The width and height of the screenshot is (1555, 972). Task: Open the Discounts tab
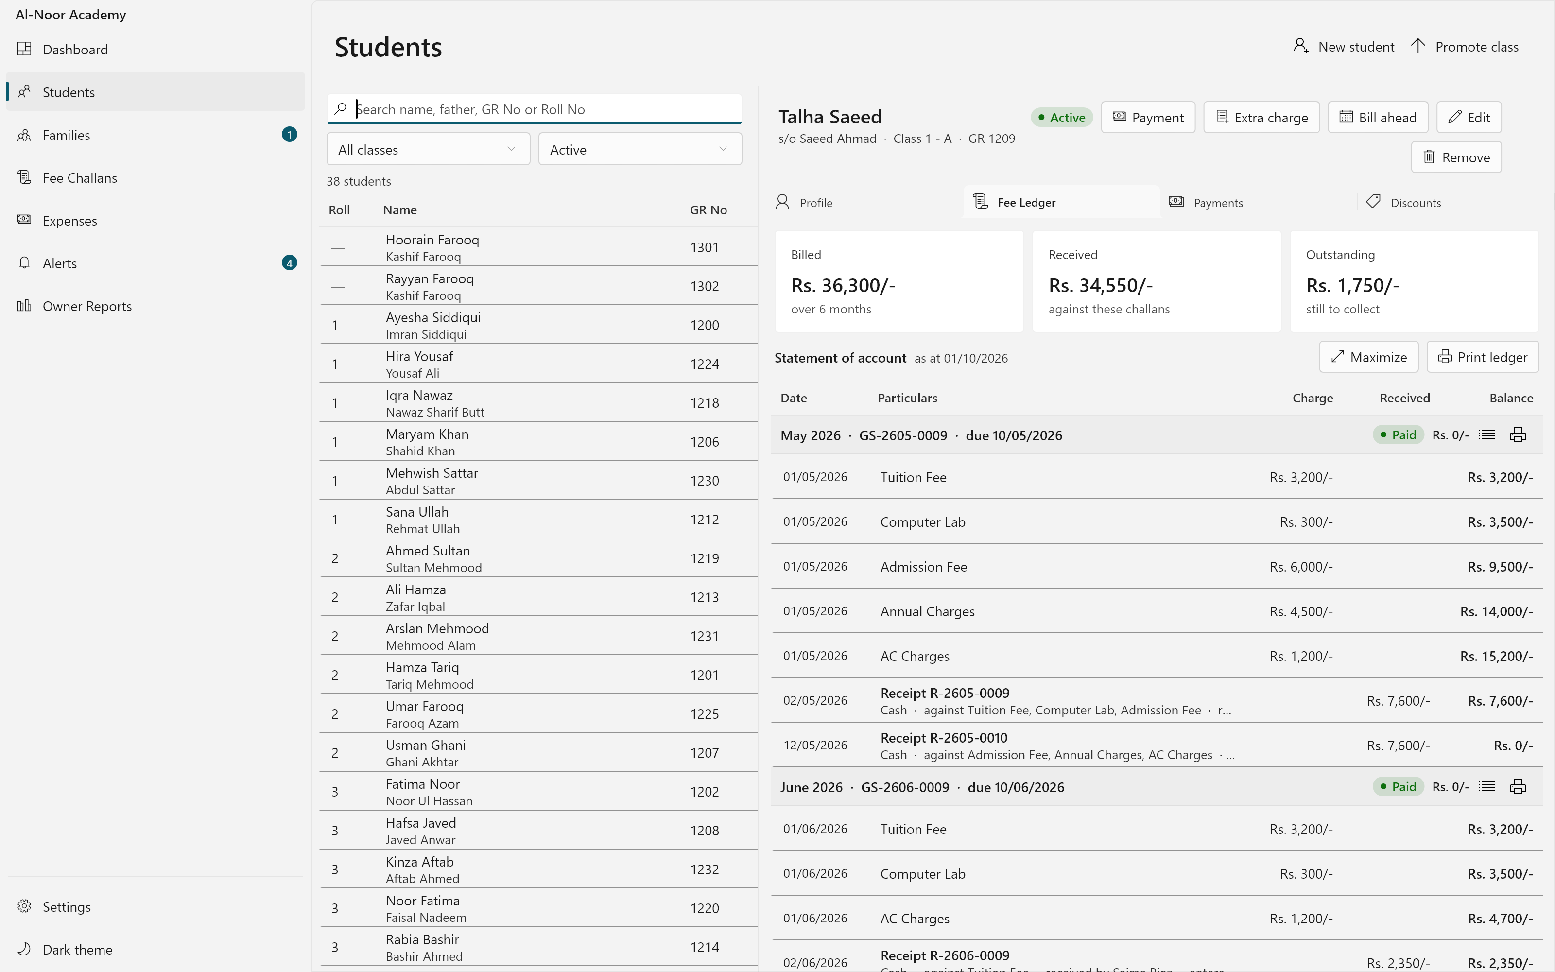click(1456, 203)
